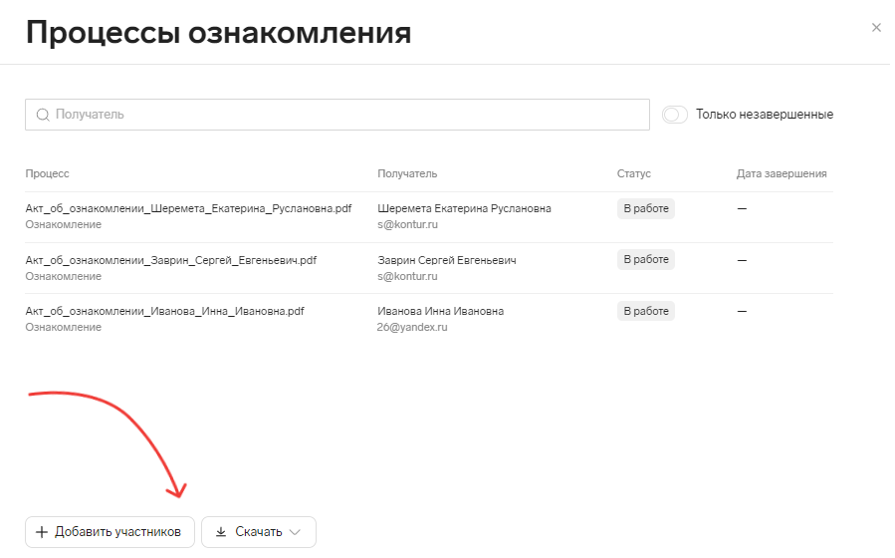Viewport: 895px width, 558px height.
Task: Expand the chevron next to Скачать
Action: click(x=295, y=532)
